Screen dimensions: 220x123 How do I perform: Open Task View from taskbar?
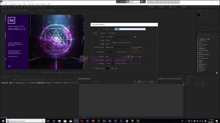48,121
